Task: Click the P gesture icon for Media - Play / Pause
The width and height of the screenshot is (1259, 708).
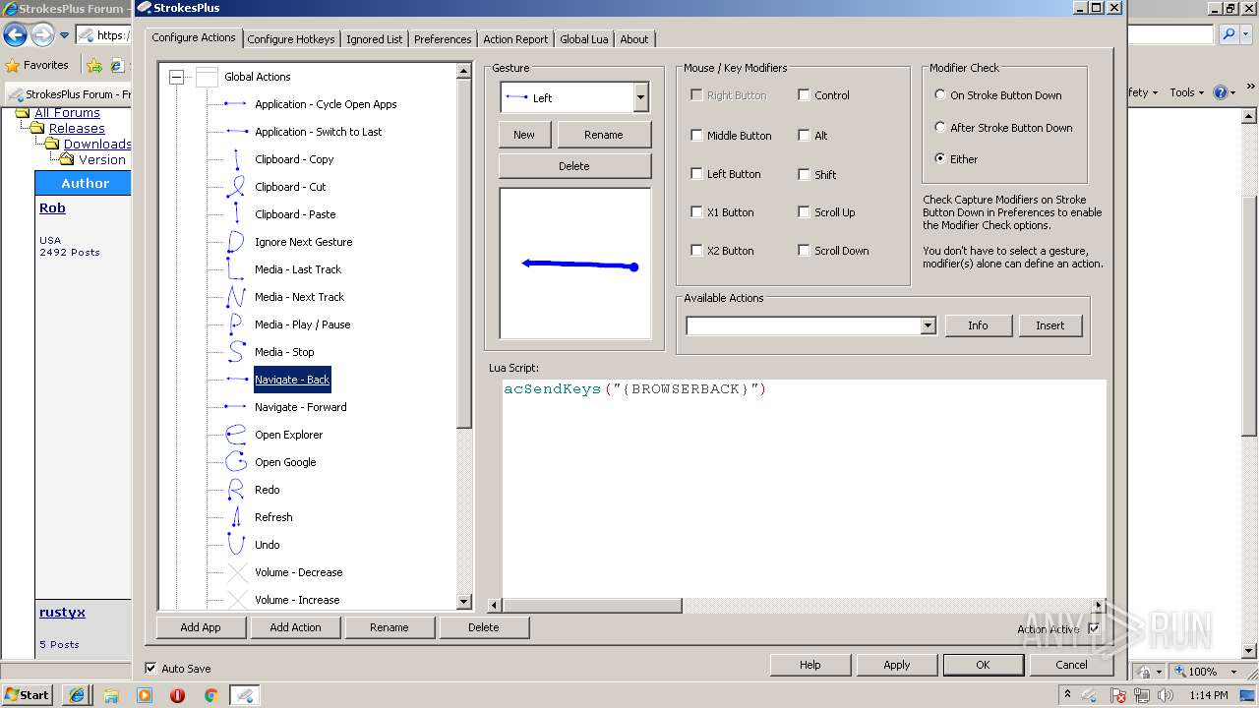Action: pyautogui.click(x=236, y=324)
